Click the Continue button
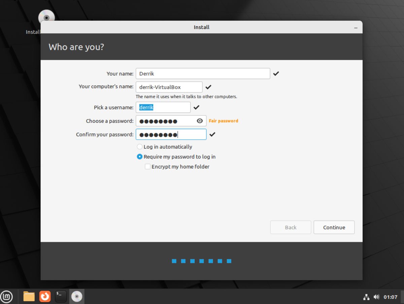Viewport: 404px width, 304px height. pyautogui.click(x=334, y=227)
